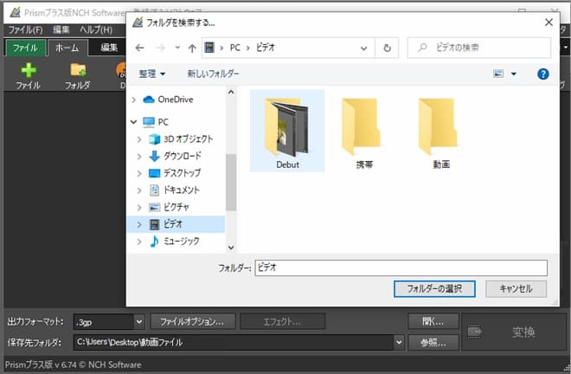Open the 保存先フォルダ path dropdown
Viewport: 571px width, 374px height.
coord(399,343)
